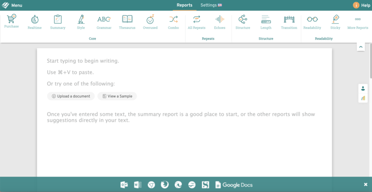Click in the document text editor area
This screenshot has height=192, width=372.
click(184, 144)
